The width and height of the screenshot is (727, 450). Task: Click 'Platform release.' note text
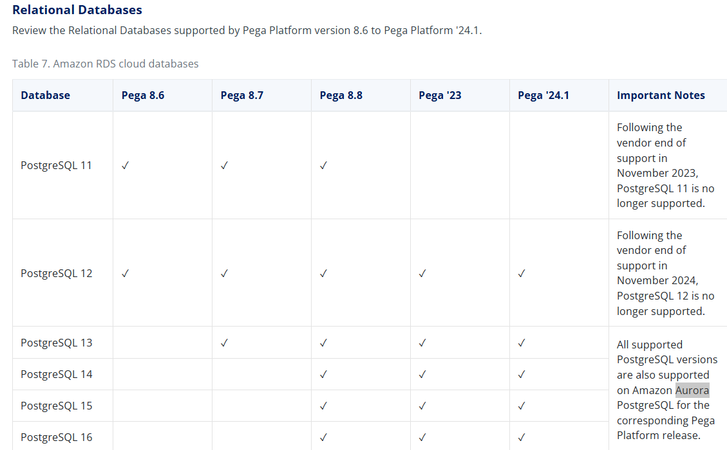[x=658, y=436]
